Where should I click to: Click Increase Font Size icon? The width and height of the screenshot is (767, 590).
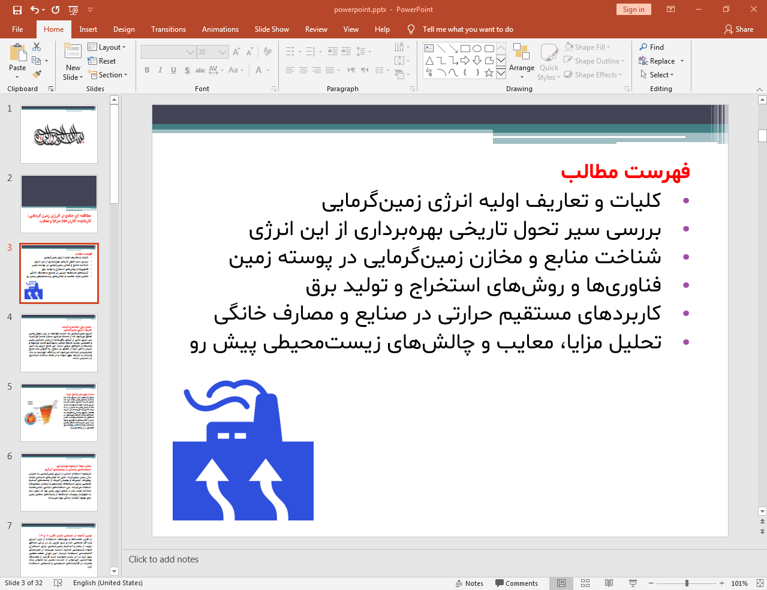pos(236,52)
